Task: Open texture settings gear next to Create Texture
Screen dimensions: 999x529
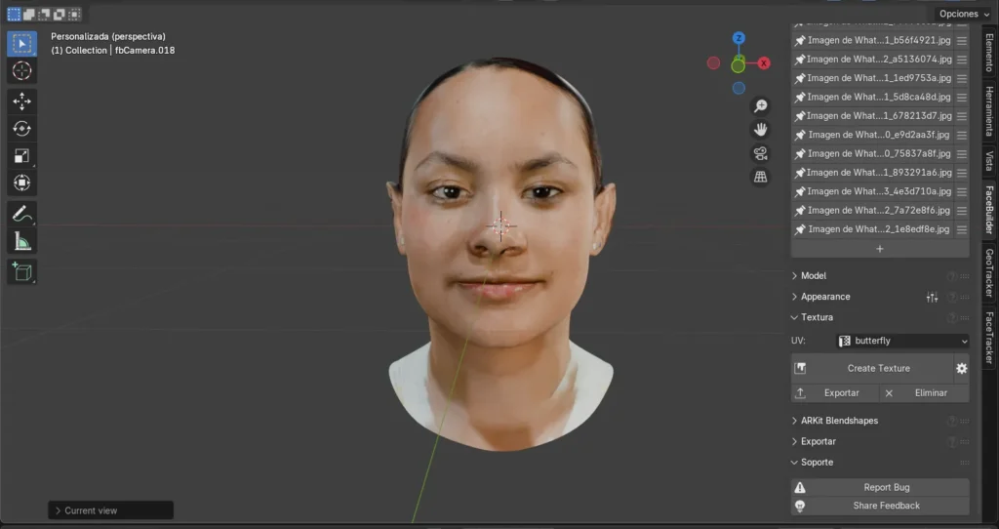Action: point(961,368)
